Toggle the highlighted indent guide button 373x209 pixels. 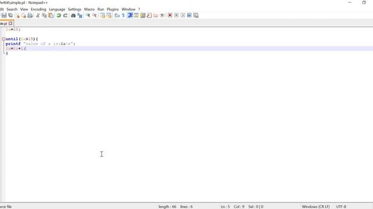(130, 16)
